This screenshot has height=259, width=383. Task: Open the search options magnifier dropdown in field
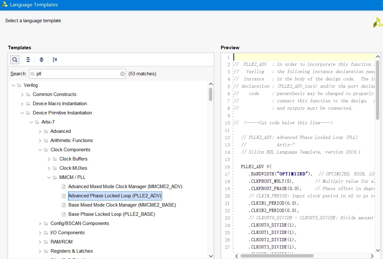point(33,74)
